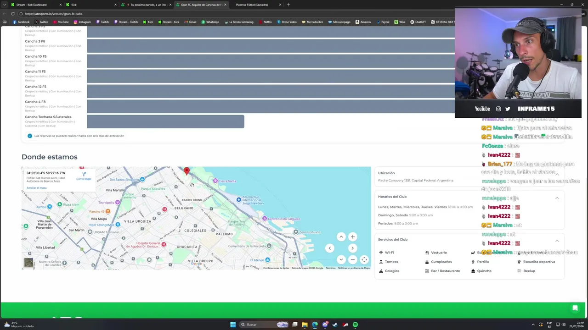Image resolution: width=588 pixels, height=330 pixels.
Task: Click the Quincho service icon
Action: pyautogui.click(x=473, y=271)
